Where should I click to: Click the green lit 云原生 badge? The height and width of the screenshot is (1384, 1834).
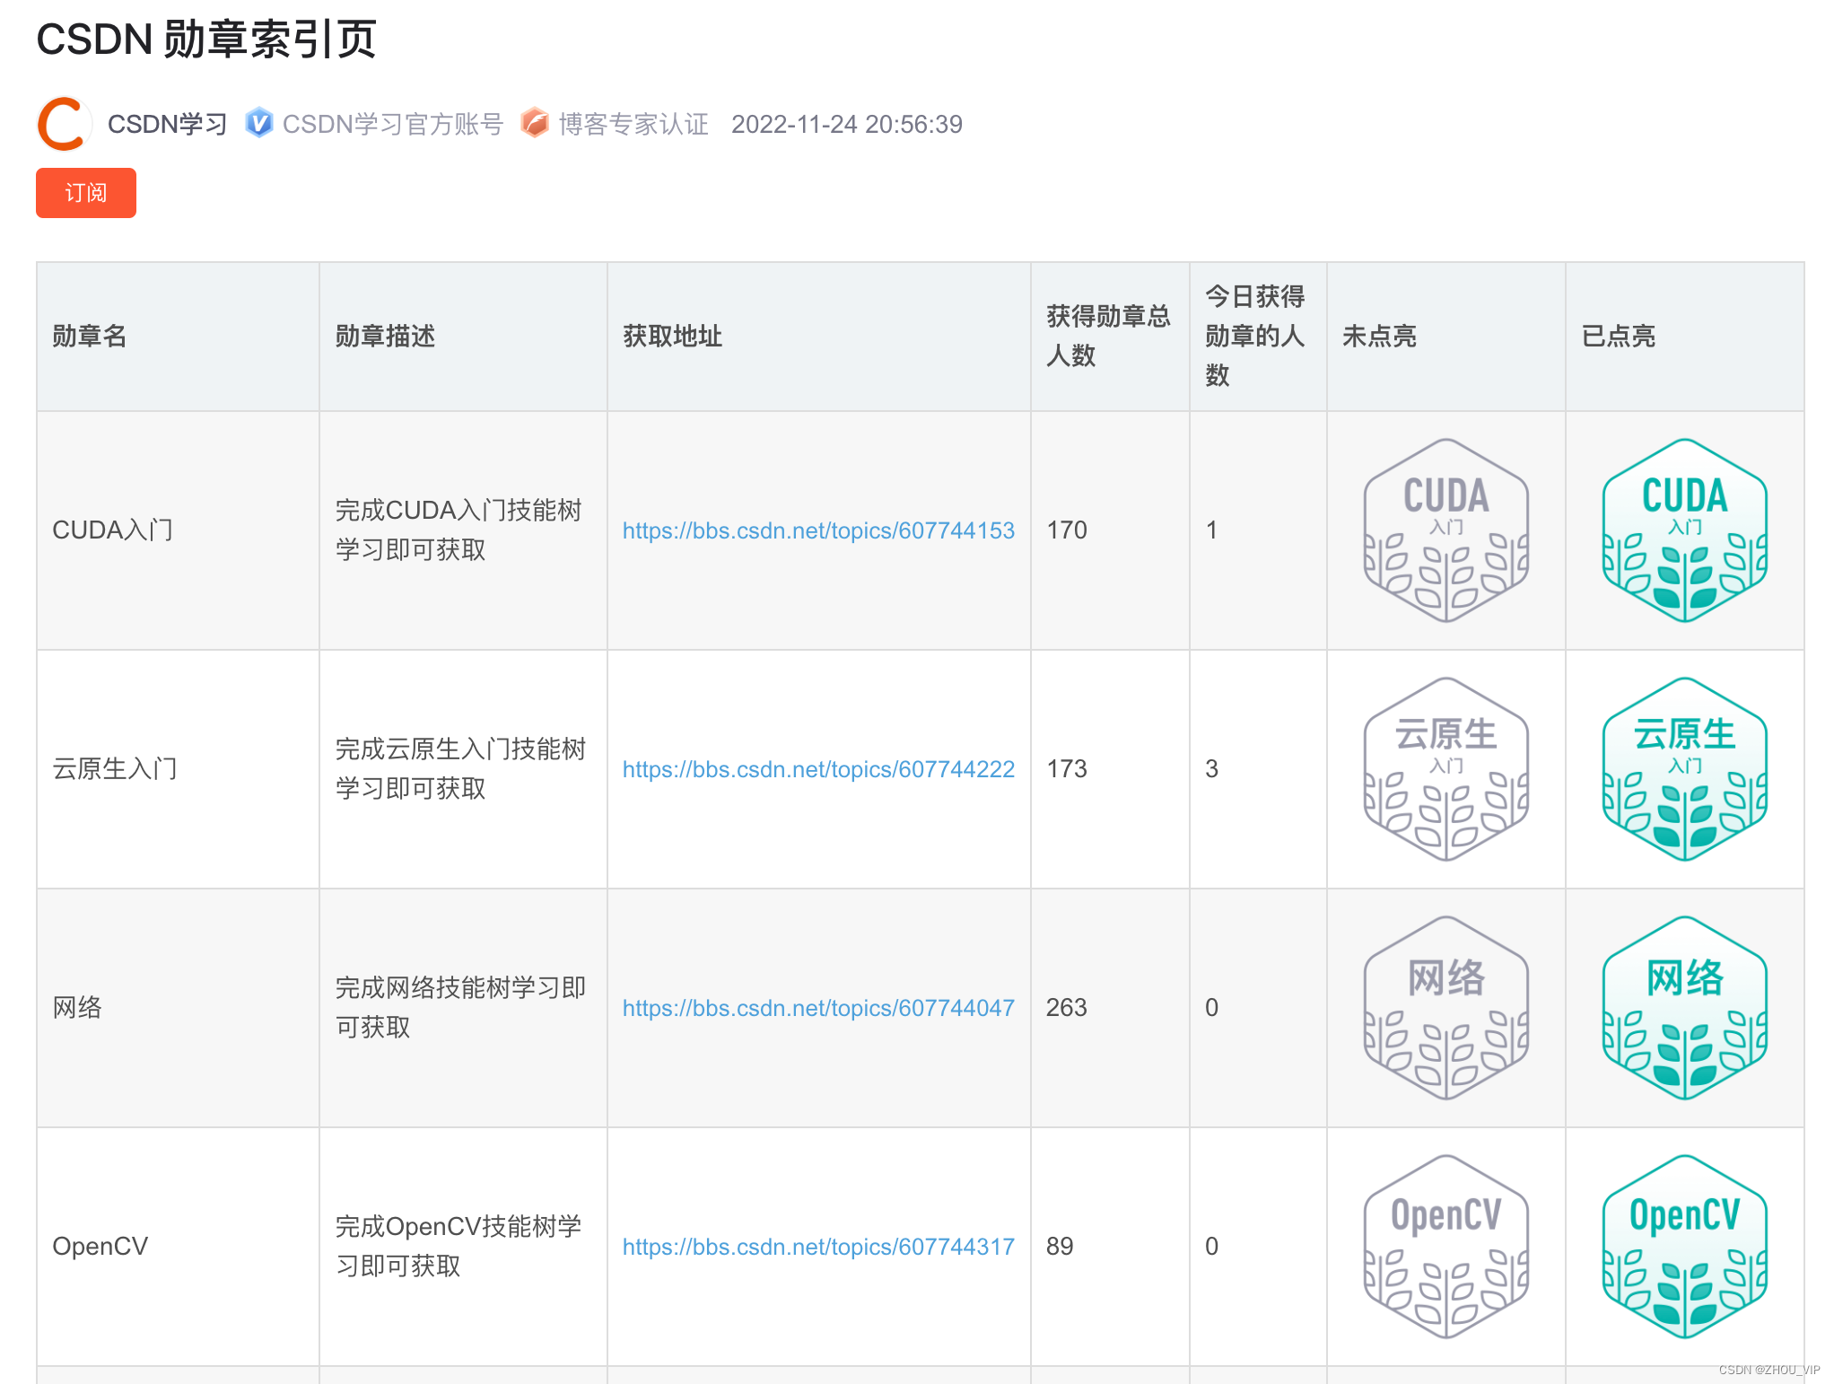(x=1684, y=769)
